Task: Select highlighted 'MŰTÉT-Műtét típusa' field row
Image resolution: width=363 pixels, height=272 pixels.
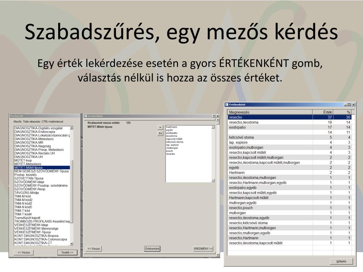Action: tap(42, 168)
